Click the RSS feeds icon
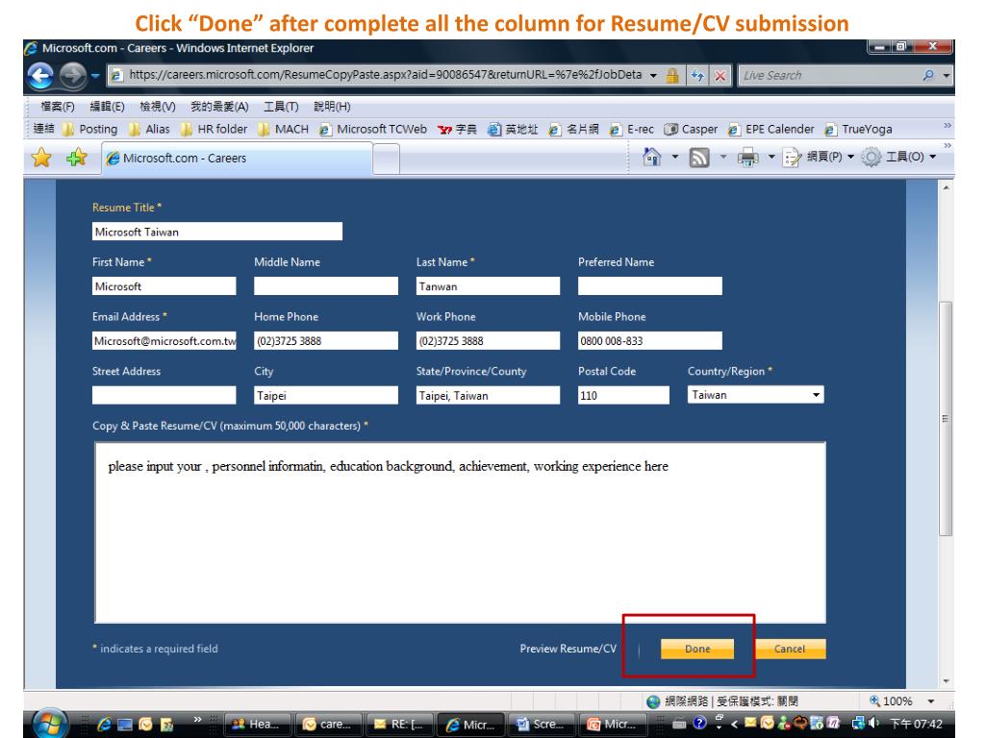985x738 pixels. tap(699, 158)
